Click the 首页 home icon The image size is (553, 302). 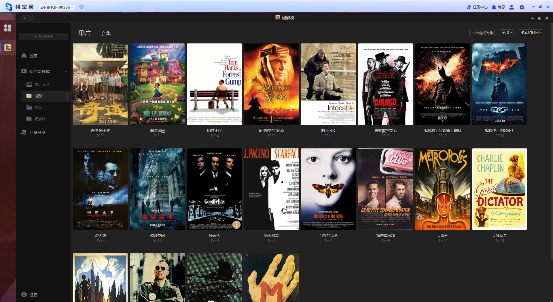(24, 56)
